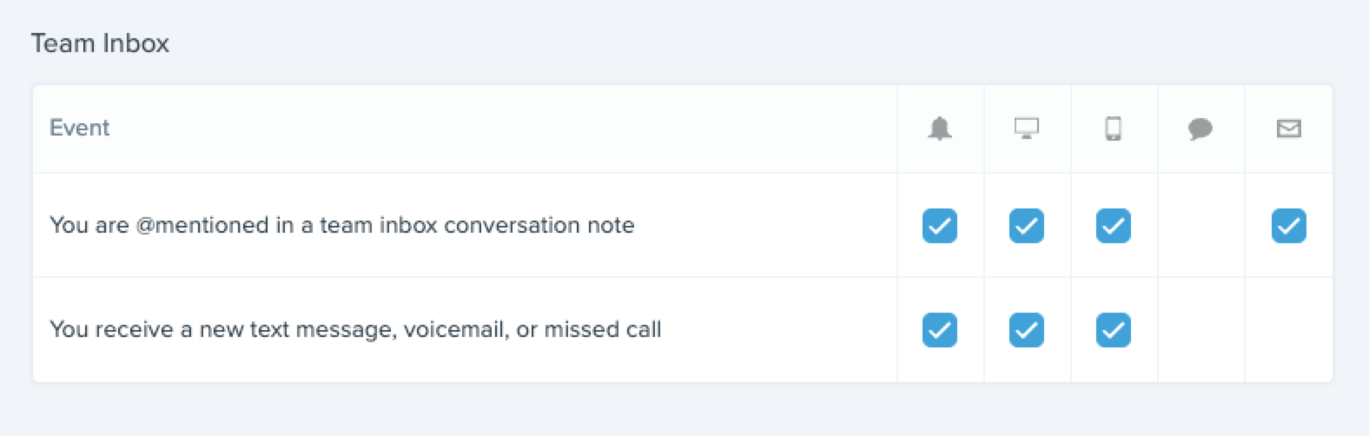Image resolution: width=1369 pixels, height=436 pixels.
Task: Click the Team Inbox section heading
Action: (x=100, y=43)
